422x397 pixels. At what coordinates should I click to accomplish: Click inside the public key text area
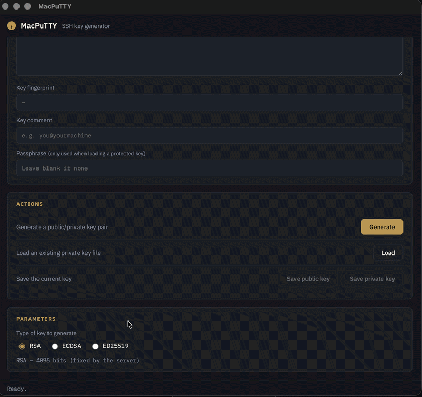(x=209, y=56)
